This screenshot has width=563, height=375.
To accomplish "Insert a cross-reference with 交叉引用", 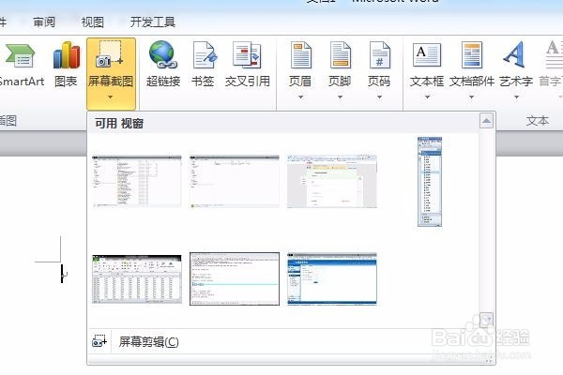I will (248, 65).
